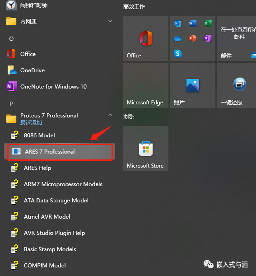Launch ARES 7 Professional icon
The width and height of the screenshot is (256, 276).
[x=16, y=151]
